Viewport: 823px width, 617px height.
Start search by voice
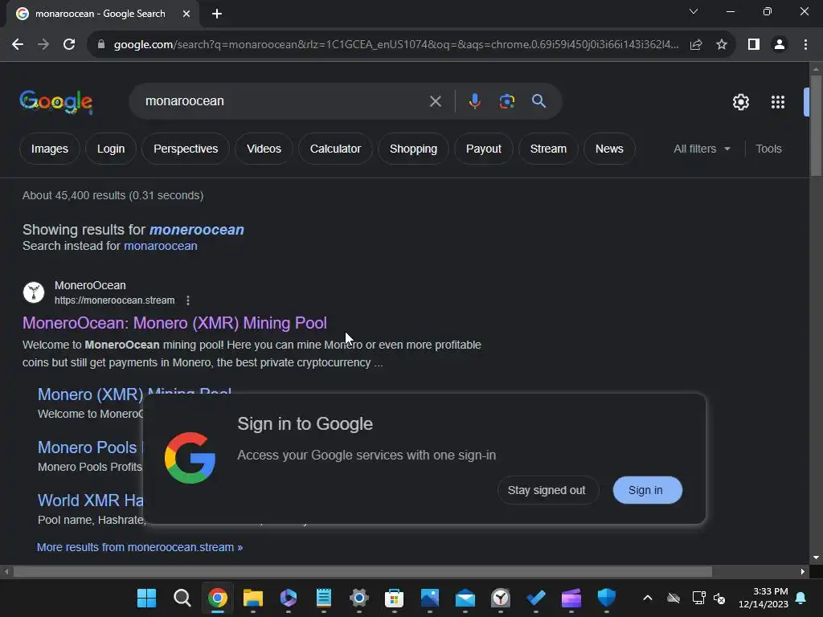[474, 101]
